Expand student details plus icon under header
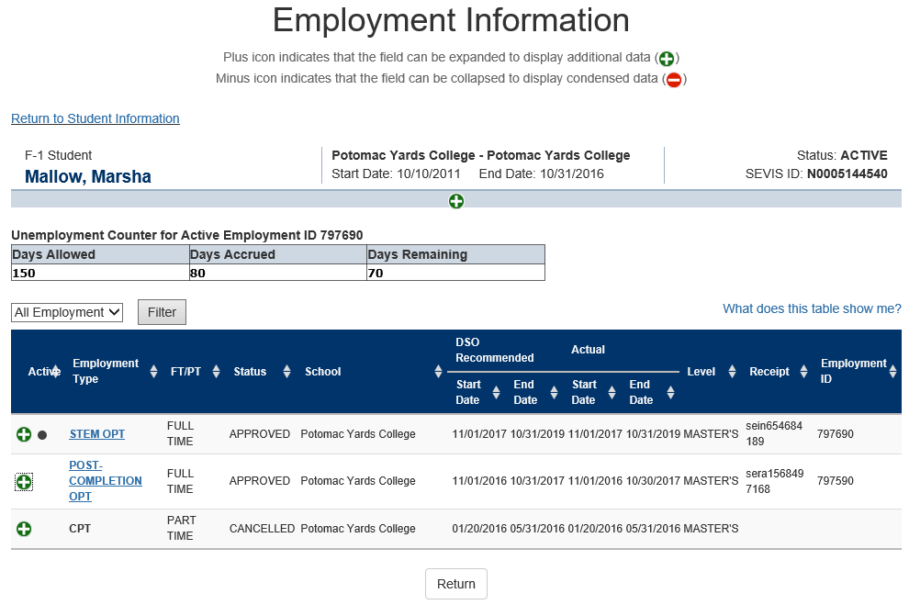The image size is (909, 616). coord(456,201)
